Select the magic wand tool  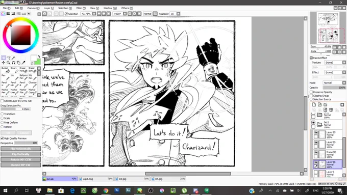click(13, 58)
